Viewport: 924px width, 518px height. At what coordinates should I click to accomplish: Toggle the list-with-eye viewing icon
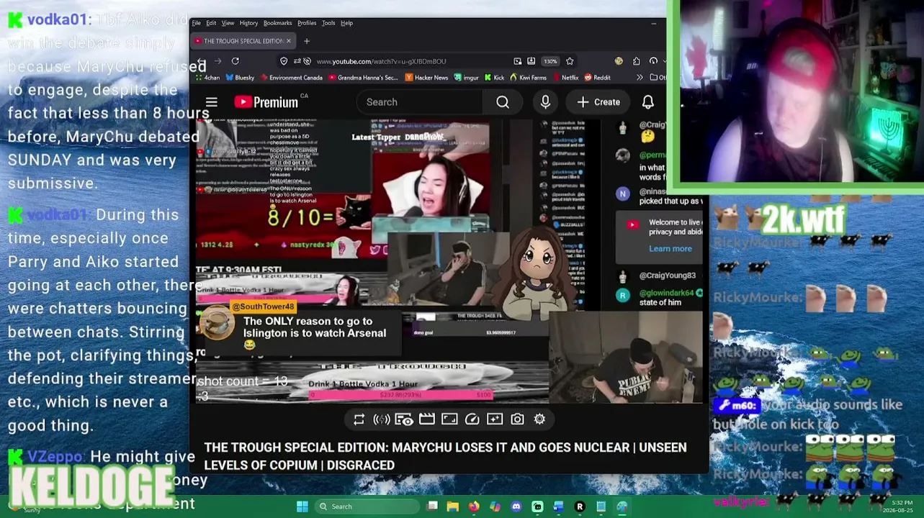coord(404,419)
